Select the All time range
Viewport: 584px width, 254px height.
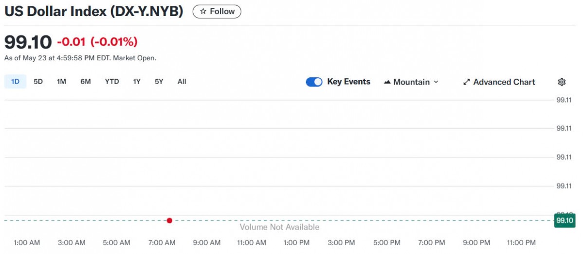182,82
